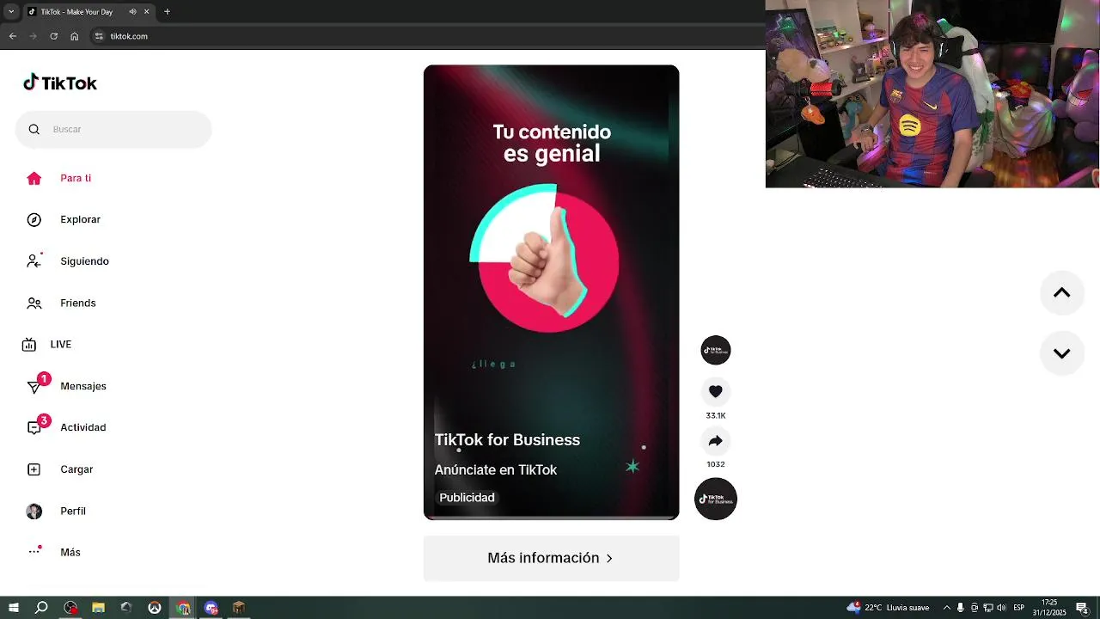Click the microphone tray icon

(961, 608)
